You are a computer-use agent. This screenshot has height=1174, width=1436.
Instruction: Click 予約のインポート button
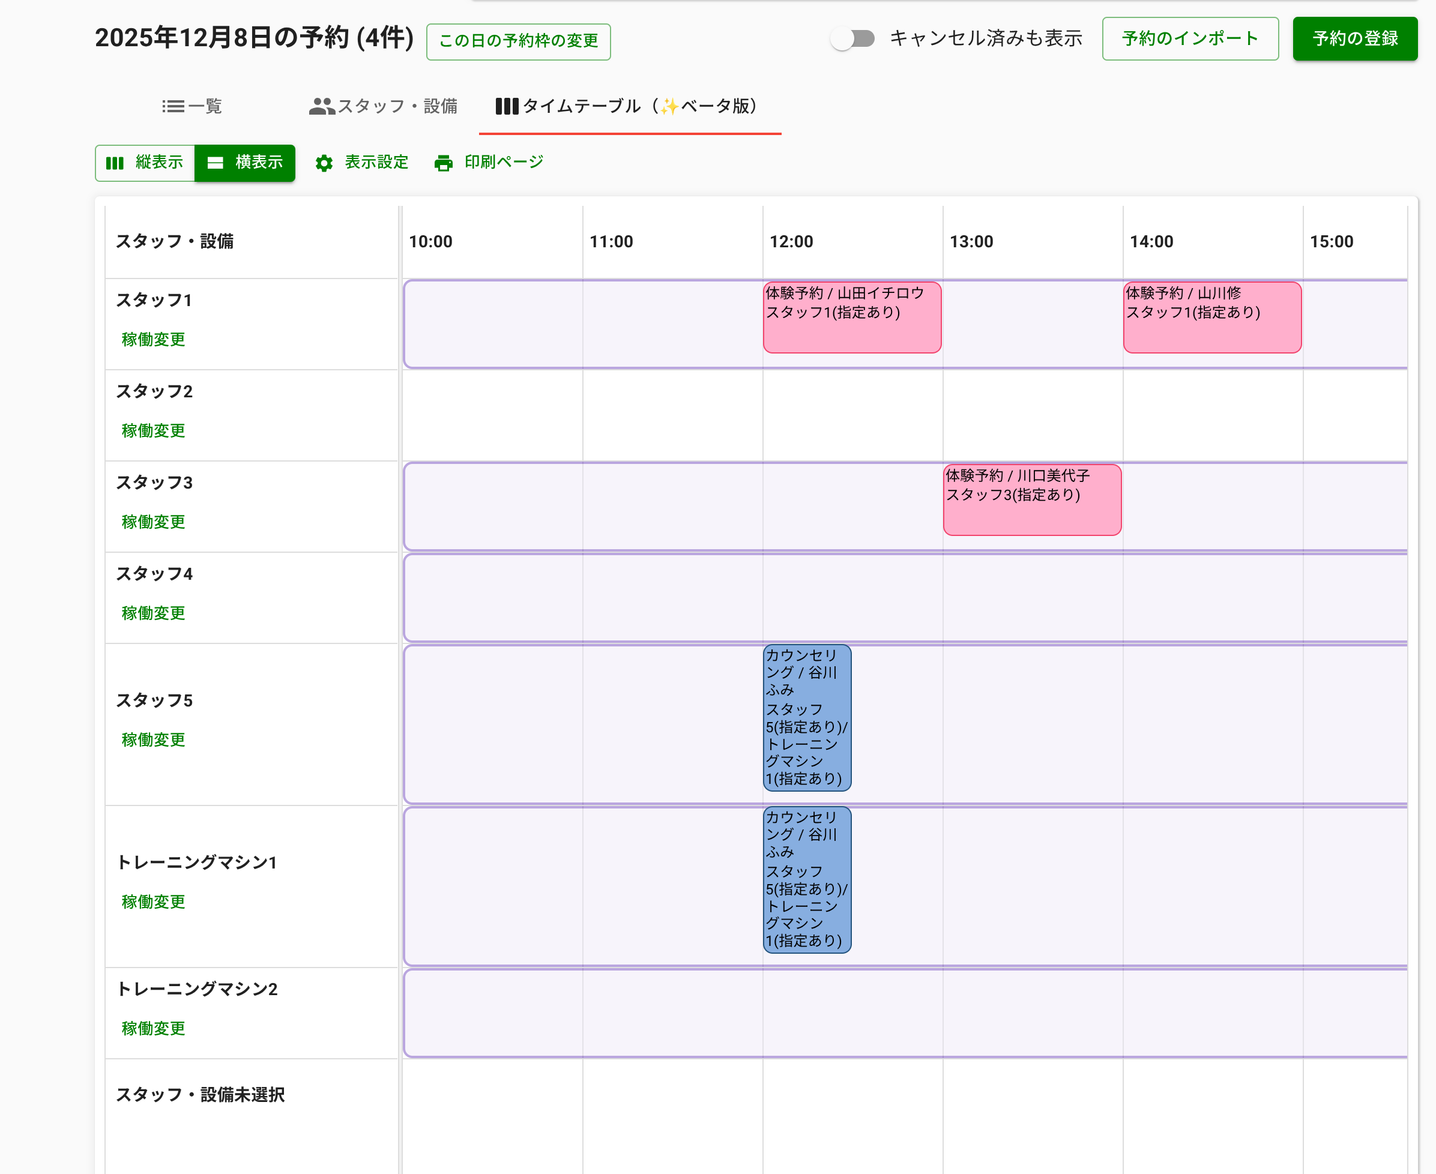[x=1190, y=38]
